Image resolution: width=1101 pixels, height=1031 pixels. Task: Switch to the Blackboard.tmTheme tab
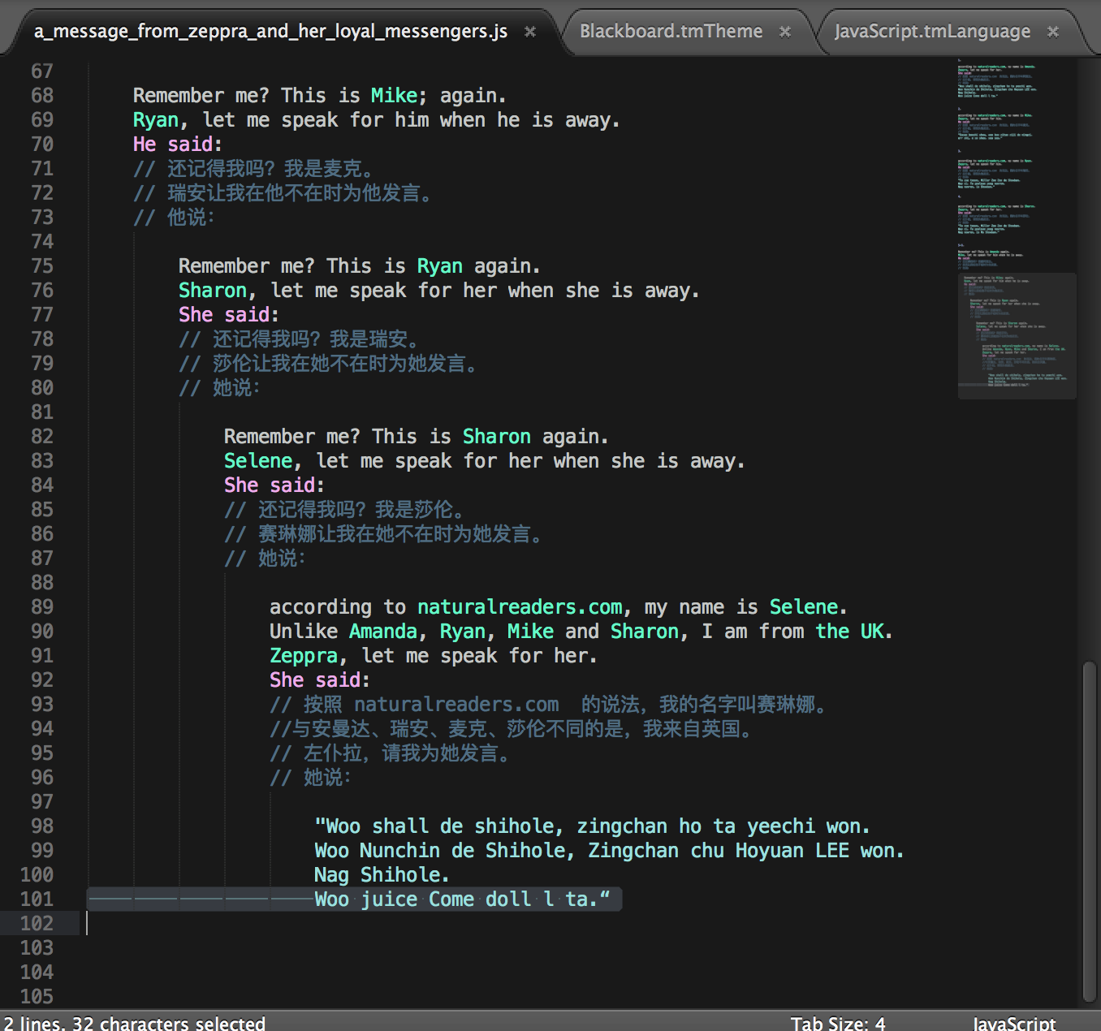(671, 31)
